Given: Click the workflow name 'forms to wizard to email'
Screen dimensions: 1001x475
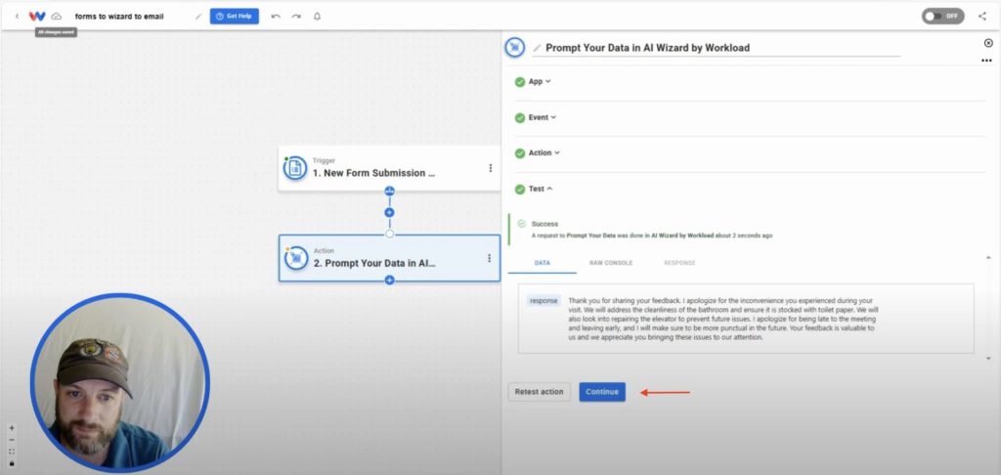Looking at the screenshot, I should (x=119, y=16).
